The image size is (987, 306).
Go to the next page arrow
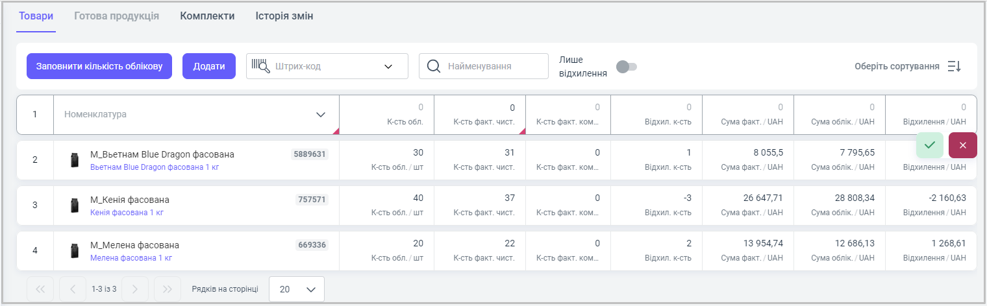(135, 289)
